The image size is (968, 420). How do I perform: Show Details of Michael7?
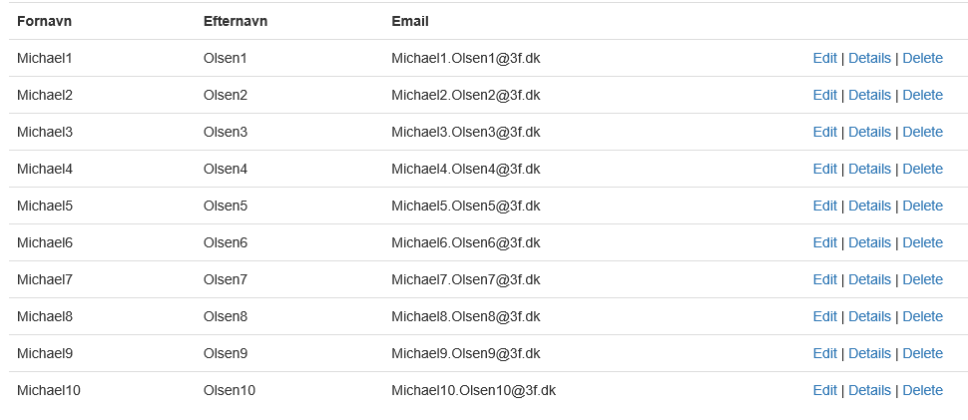(x=869, y=280)
